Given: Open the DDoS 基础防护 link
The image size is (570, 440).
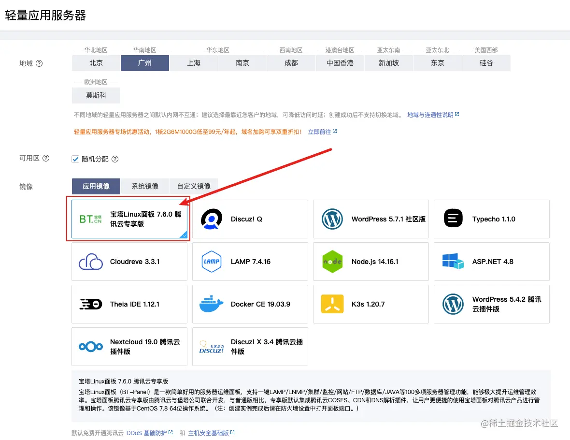Looking at the screenshot, I should [x=149, y=433].
